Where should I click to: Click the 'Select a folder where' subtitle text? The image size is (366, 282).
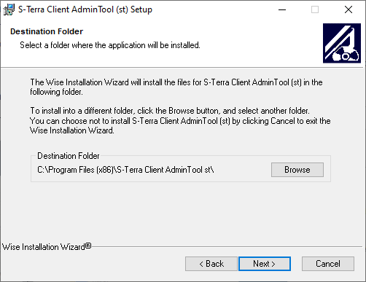point(110,45)
